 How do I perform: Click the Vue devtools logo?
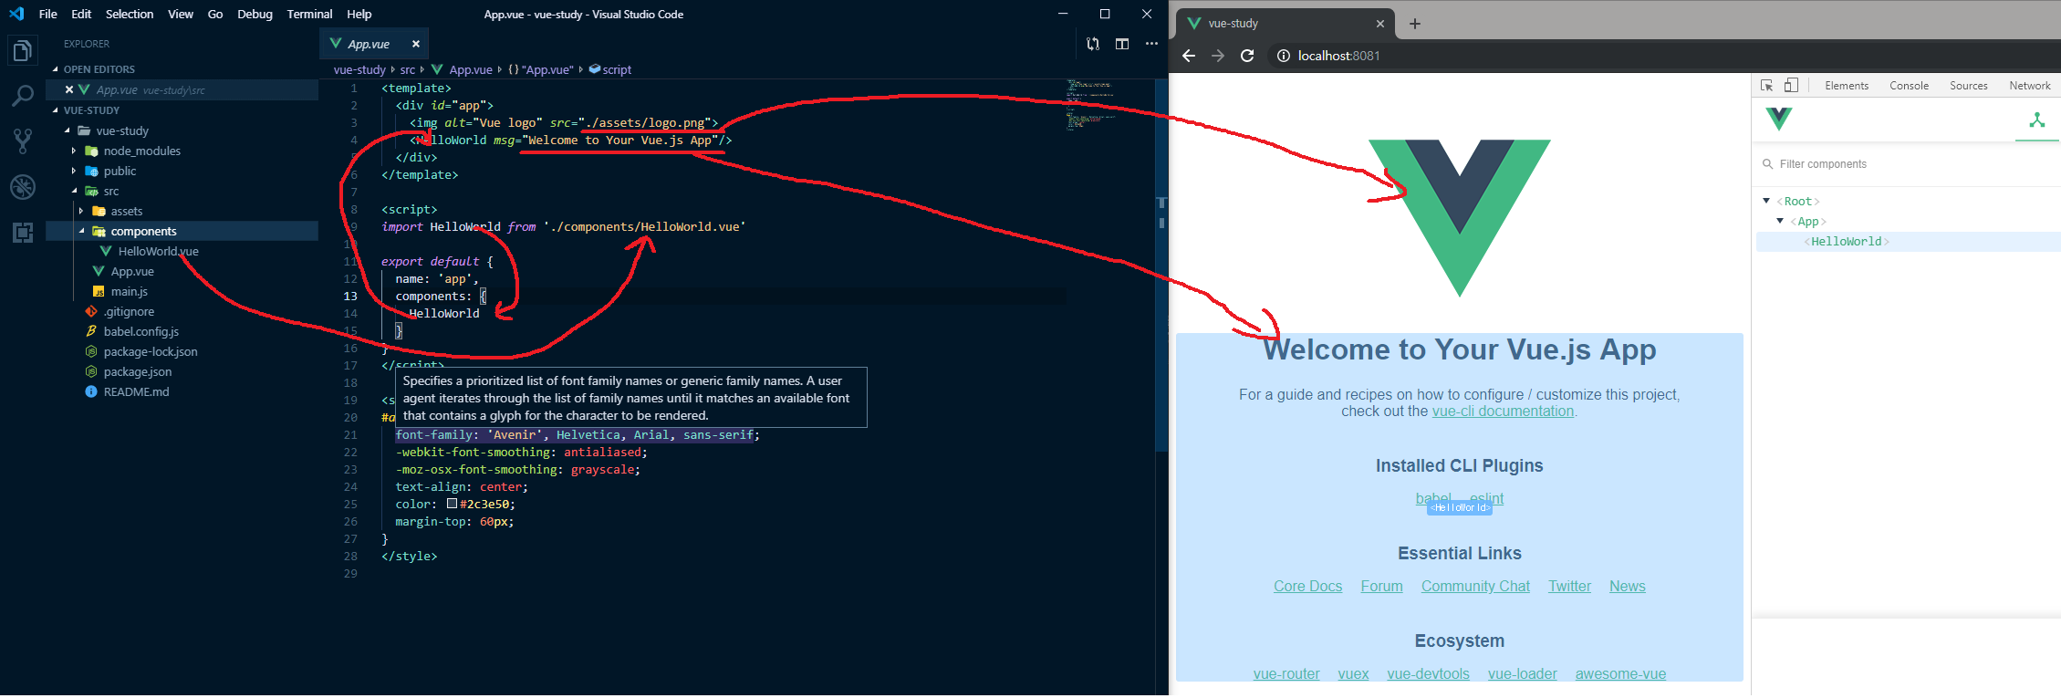1779,119
